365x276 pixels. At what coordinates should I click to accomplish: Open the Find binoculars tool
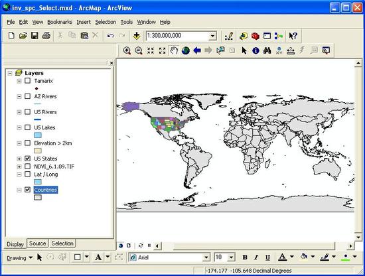(x=267, y=50)
